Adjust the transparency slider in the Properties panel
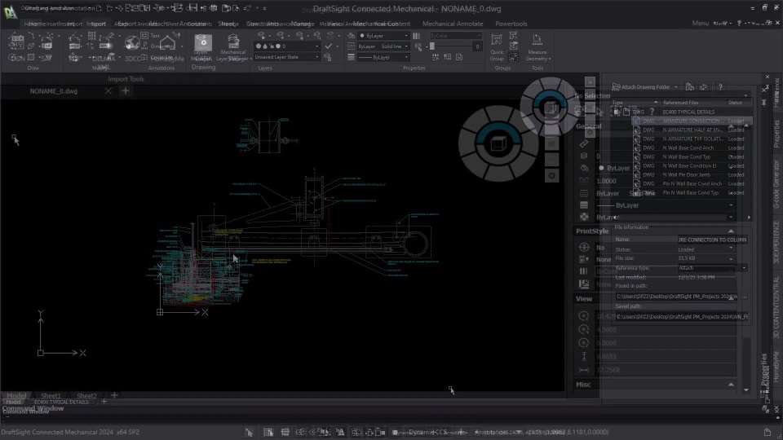This screenshot has height=440, width=783. pyautogui.click(x=450, y=46)
